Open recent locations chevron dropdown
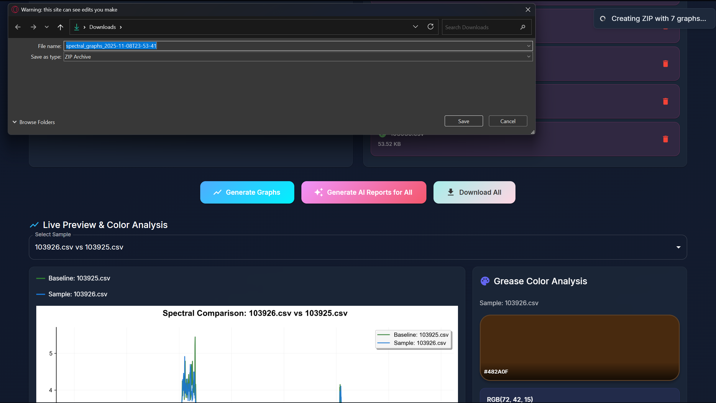Viewport: 716px width, 403px height. pyautogui.click(x=47, y=27)
